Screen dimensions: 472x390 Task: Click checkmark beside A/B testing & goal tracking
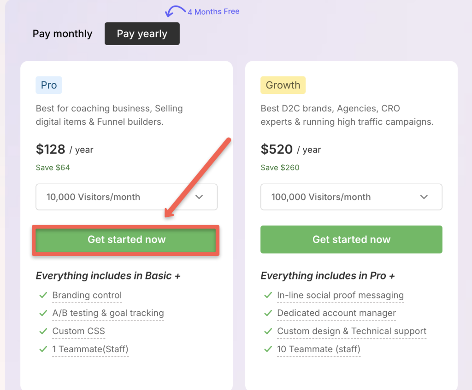pos(43,313)
